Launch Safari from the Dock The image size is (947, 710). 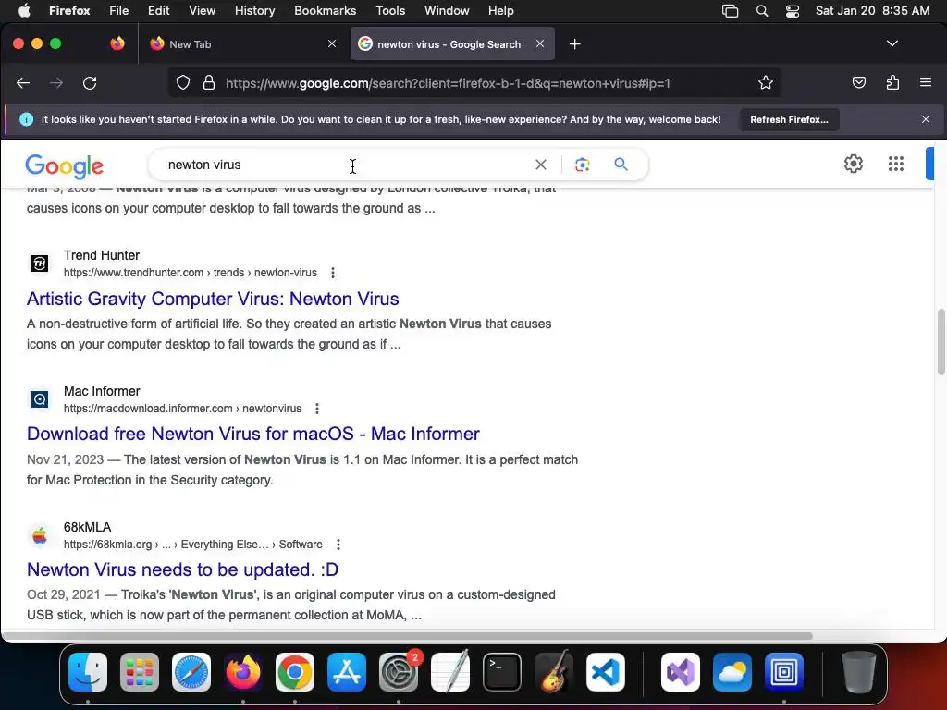[x=191, y=671]
